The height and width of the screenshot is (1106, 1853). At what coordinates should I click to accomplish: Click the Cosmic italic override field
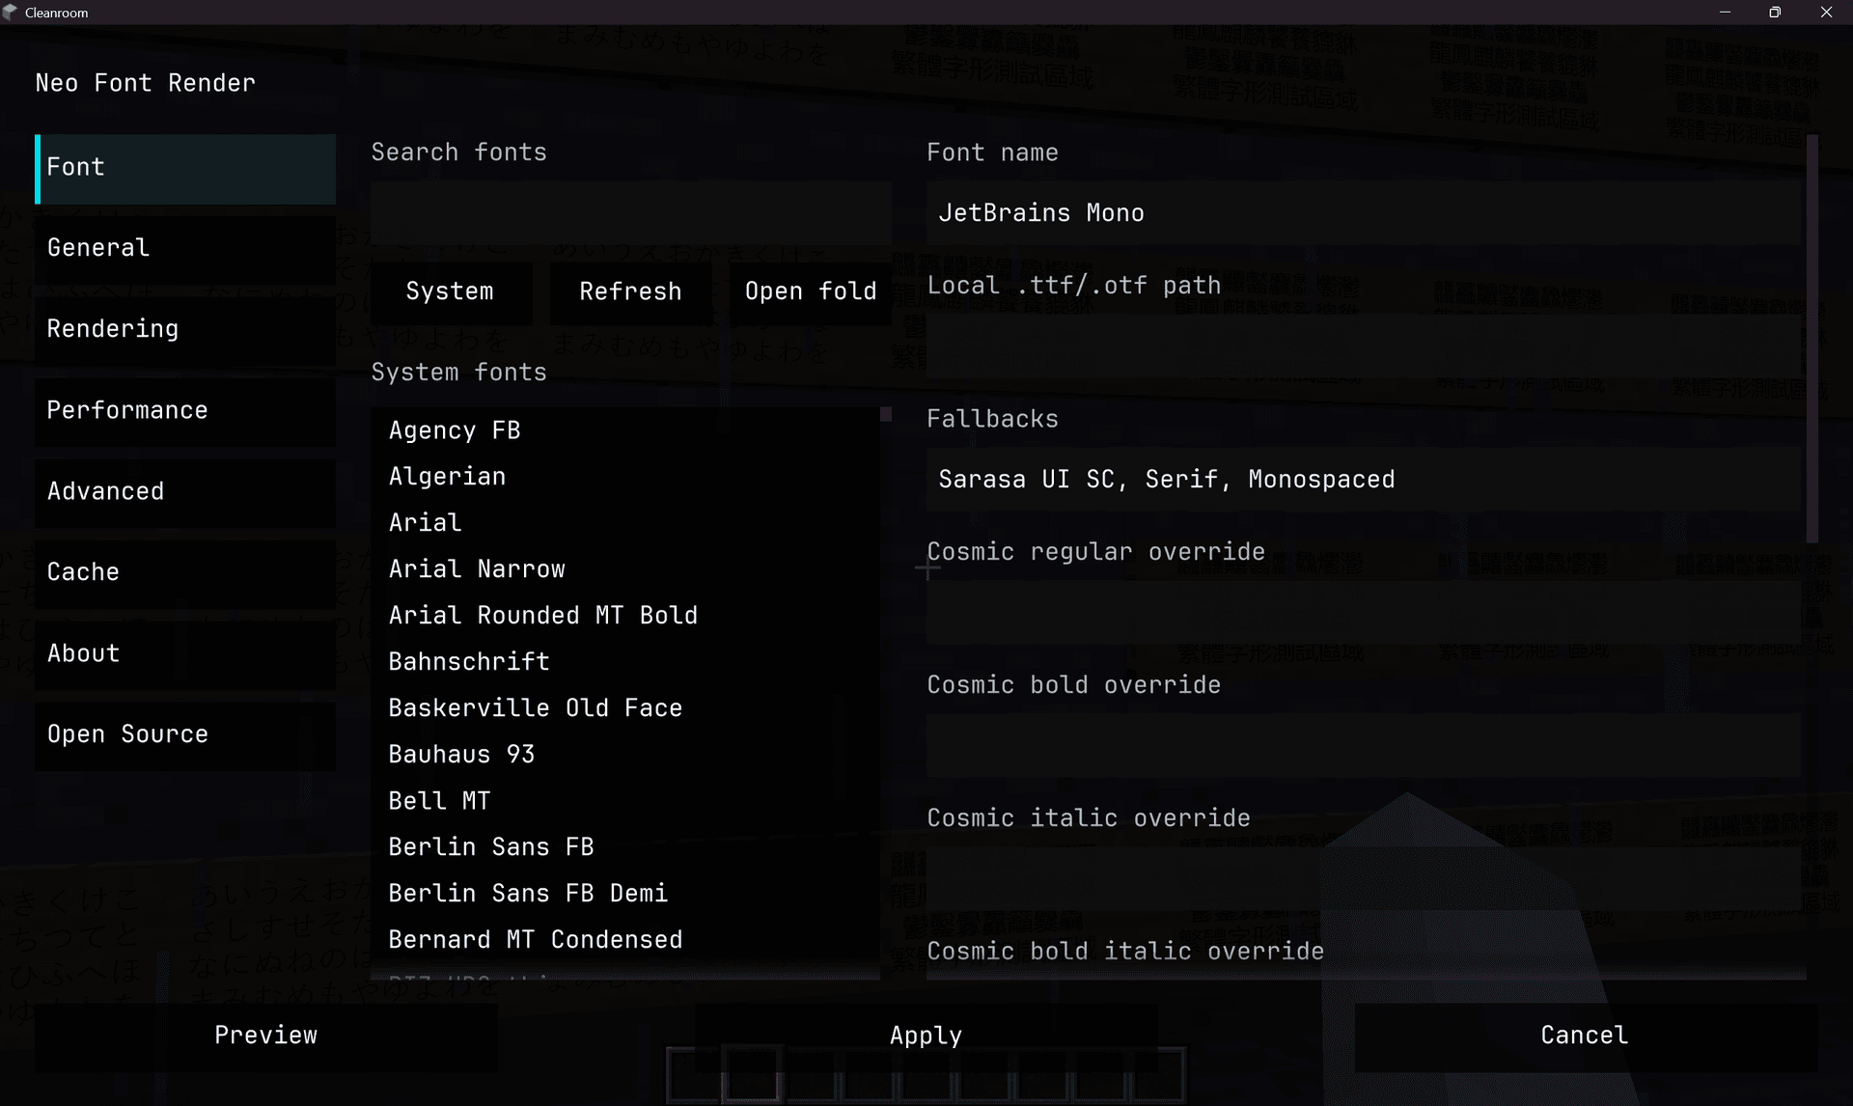tap(1364, 879)
